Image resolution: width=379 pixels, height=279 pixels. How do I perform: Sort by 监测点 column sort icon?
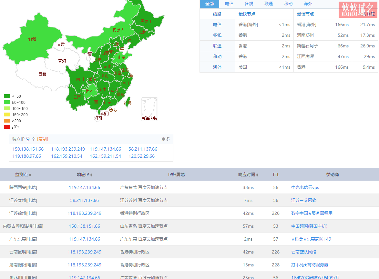click(x=30, y=175)
